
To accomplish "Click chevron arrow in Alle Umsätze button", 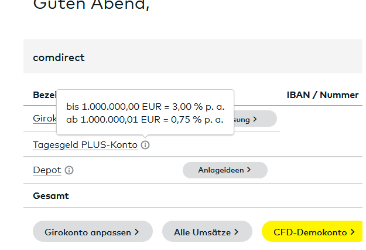I will pyautogui.click(x=237, y=232).
